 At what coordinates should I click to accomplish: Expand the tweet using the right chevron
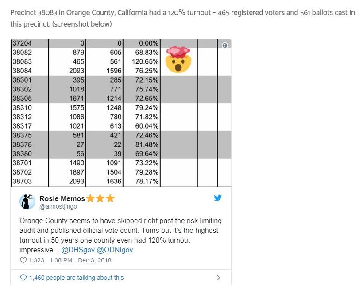(x=218, y=278)
